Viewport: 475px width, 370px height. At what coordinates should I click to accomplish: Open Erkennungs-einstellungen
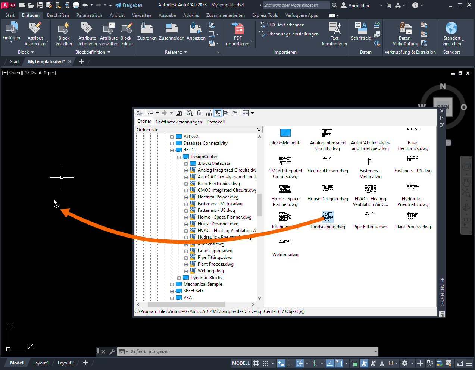pos(289,34)
